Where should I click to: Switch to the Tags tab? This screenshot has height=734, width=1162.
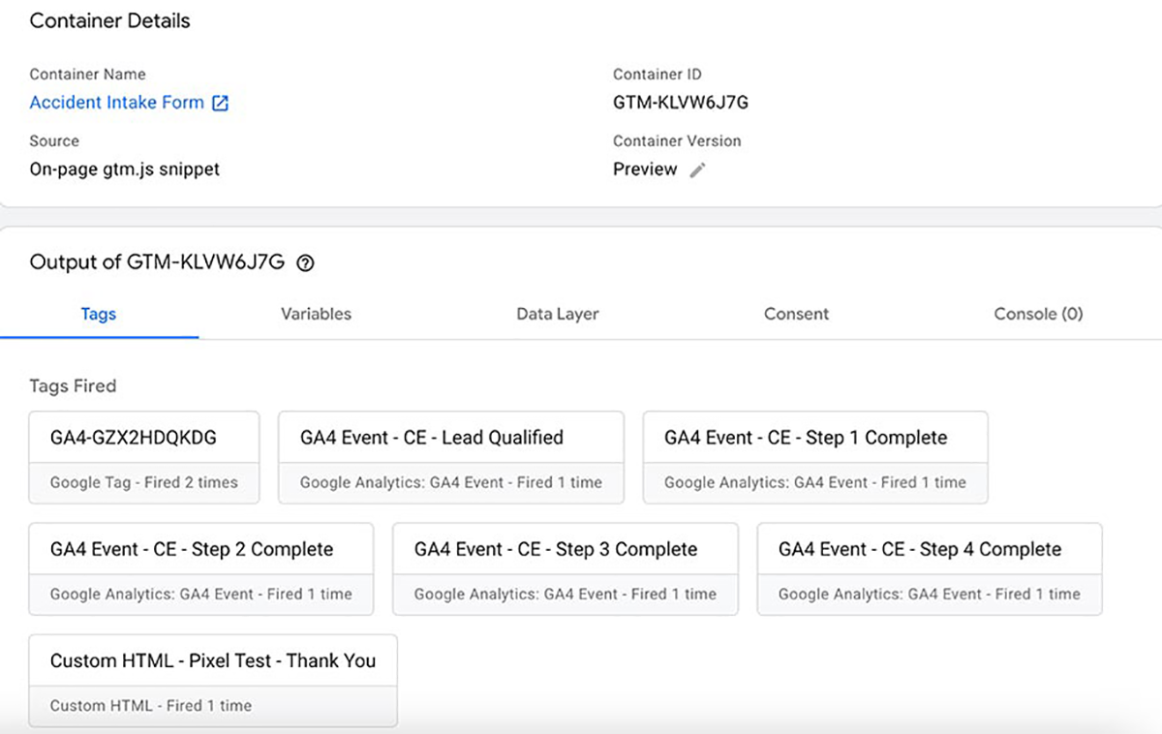(x=99, y=314)
